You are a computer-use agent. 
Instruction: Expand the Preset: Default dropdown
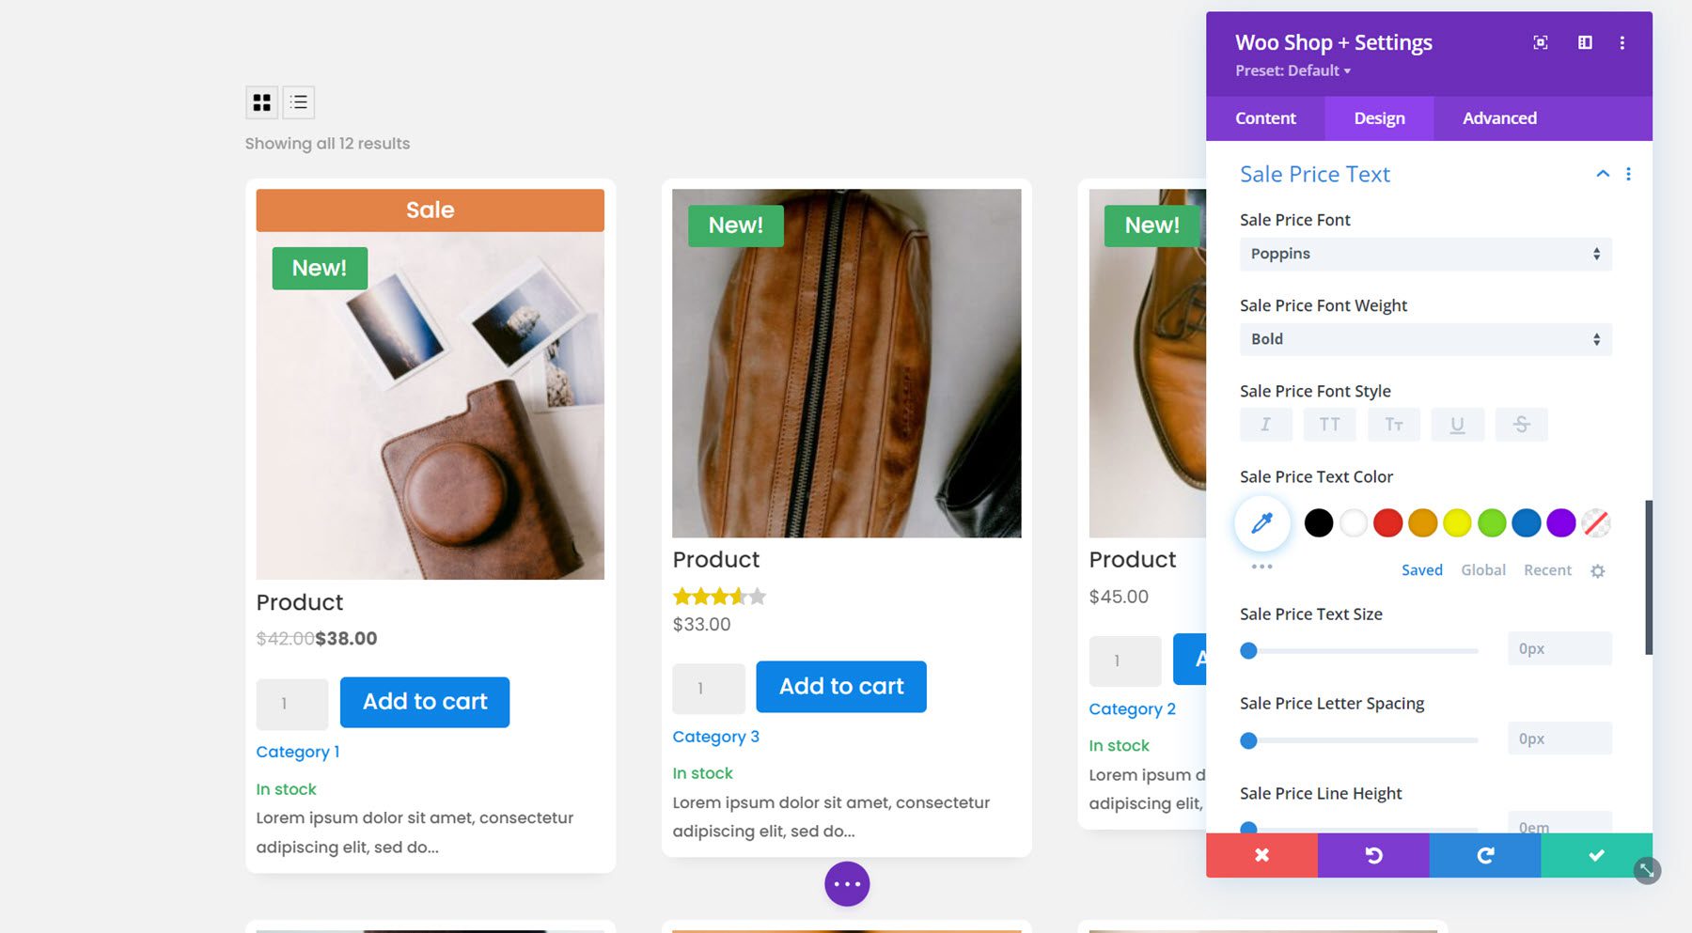point(1292,70)
